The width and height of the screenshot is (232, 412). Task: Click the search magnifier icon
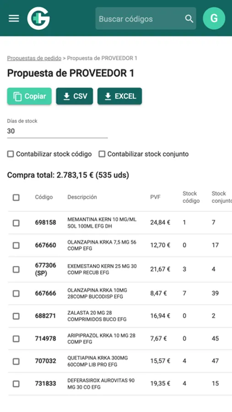[x=189, y=19]
